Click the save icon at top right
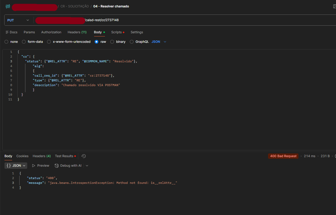 (x=334, y=6)
